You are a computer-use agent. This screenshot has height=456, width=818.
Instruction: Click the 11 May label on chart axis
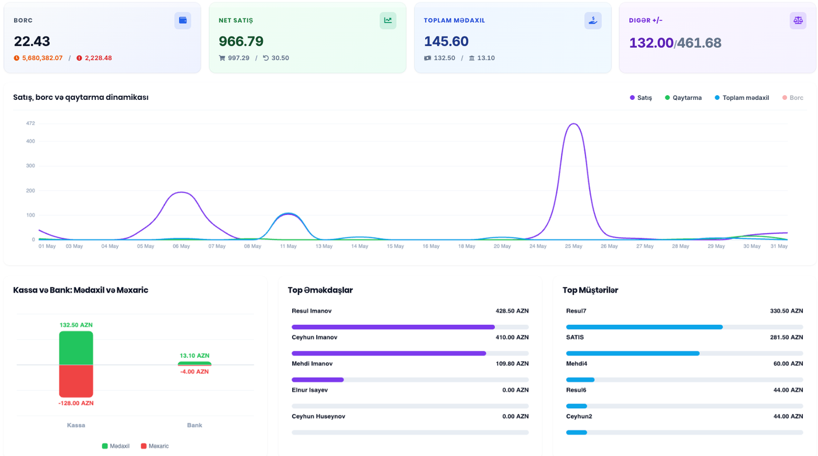pyautogui.click(x=288, y=246)
